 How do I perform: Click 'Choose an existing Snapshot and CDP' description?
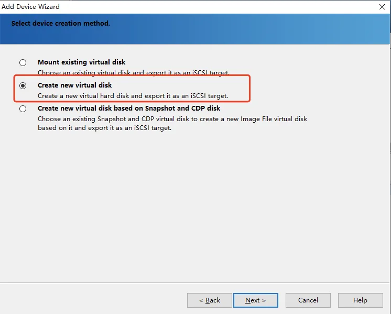pyautogui.click(x=101, y=119)
